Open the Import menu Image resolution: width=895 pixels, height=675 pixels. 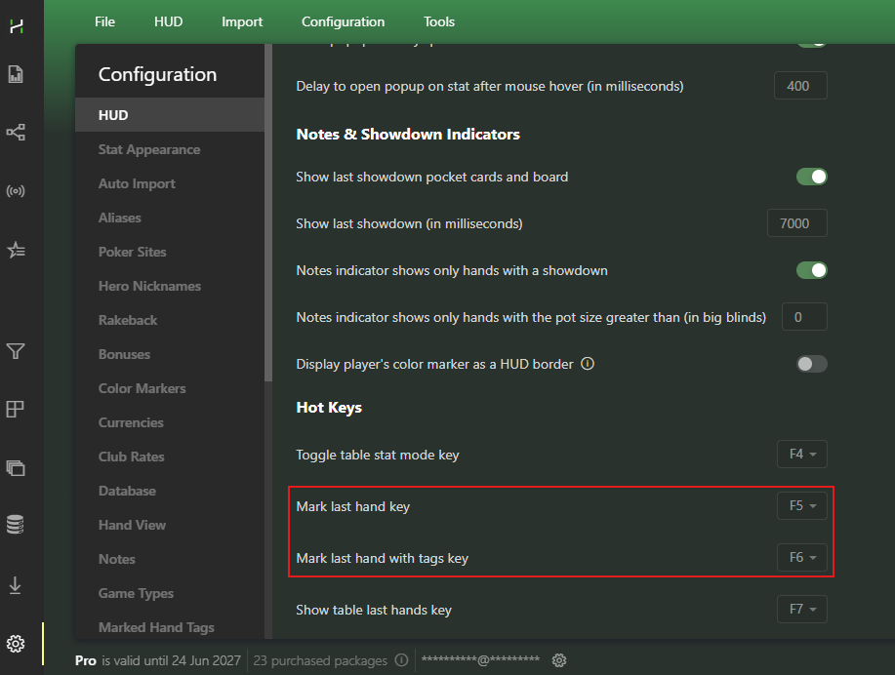click(242, 21)
